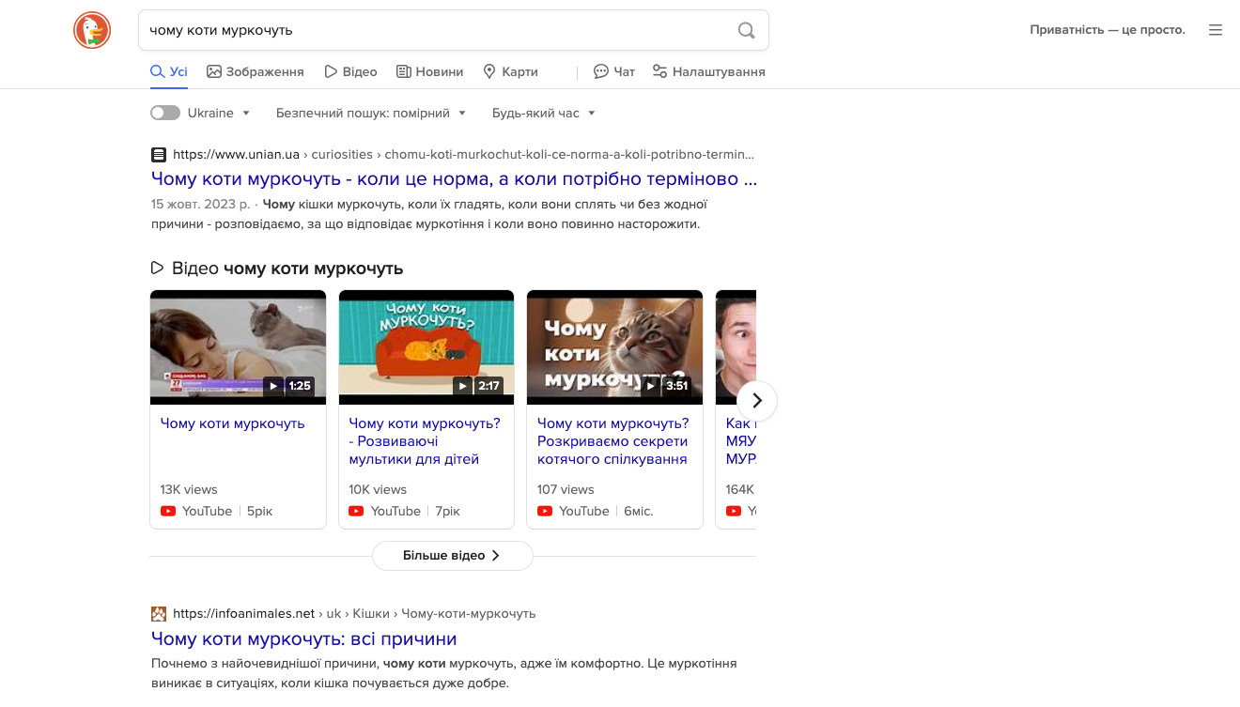The image size is (1240, 707).
Task: Click YouTube icon on the 7рік video card
Action: click(357, 511)
